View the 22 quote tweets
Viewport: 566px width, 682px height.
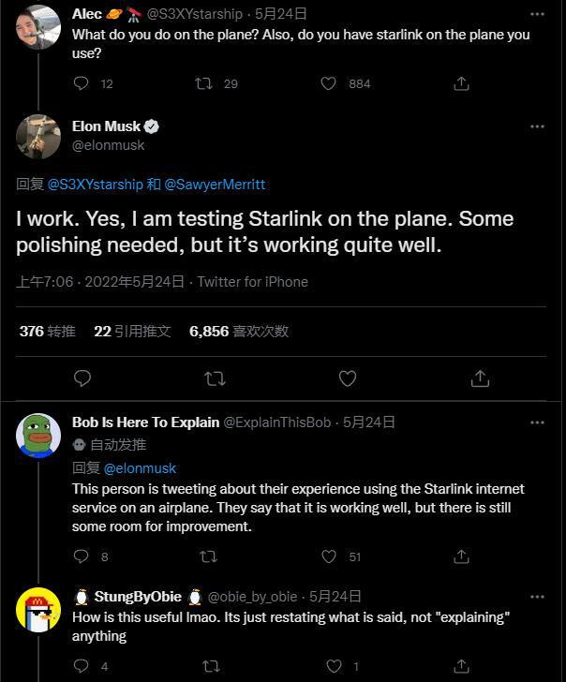pyautogui.click(x=132, y=331)
